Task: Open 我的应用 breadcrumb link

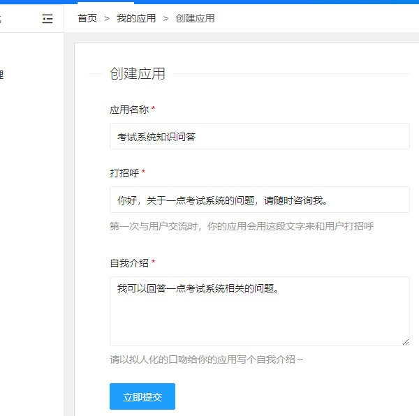Action: click(136, 18)
